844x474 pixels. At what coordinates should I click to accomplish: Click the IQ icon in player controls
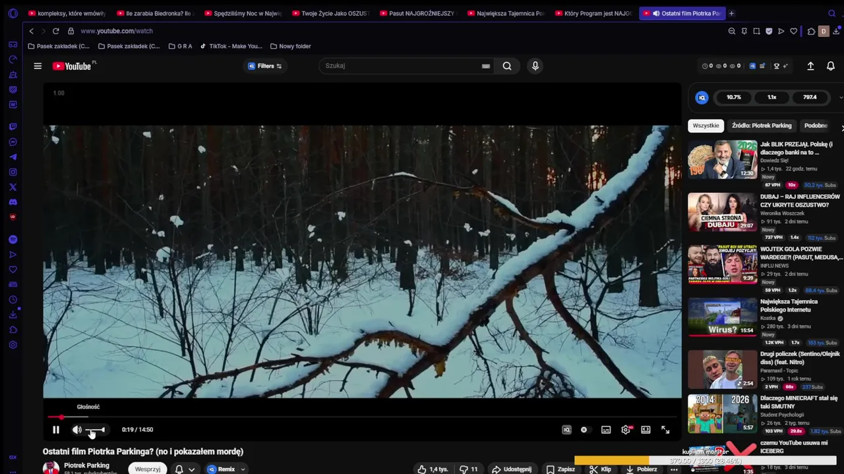coord(566,430)
